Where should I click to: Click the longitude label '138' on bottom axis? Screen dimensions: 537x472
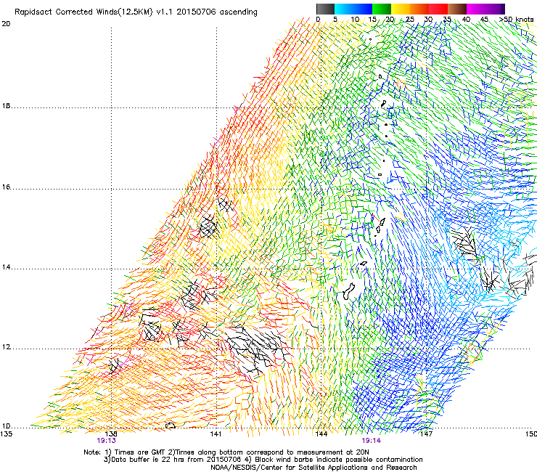tap(111, 434)
